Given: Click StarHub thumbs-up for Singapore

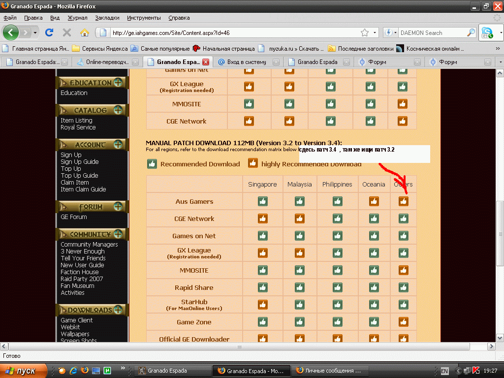Looking at the screenshot, I should pos(263,305).
